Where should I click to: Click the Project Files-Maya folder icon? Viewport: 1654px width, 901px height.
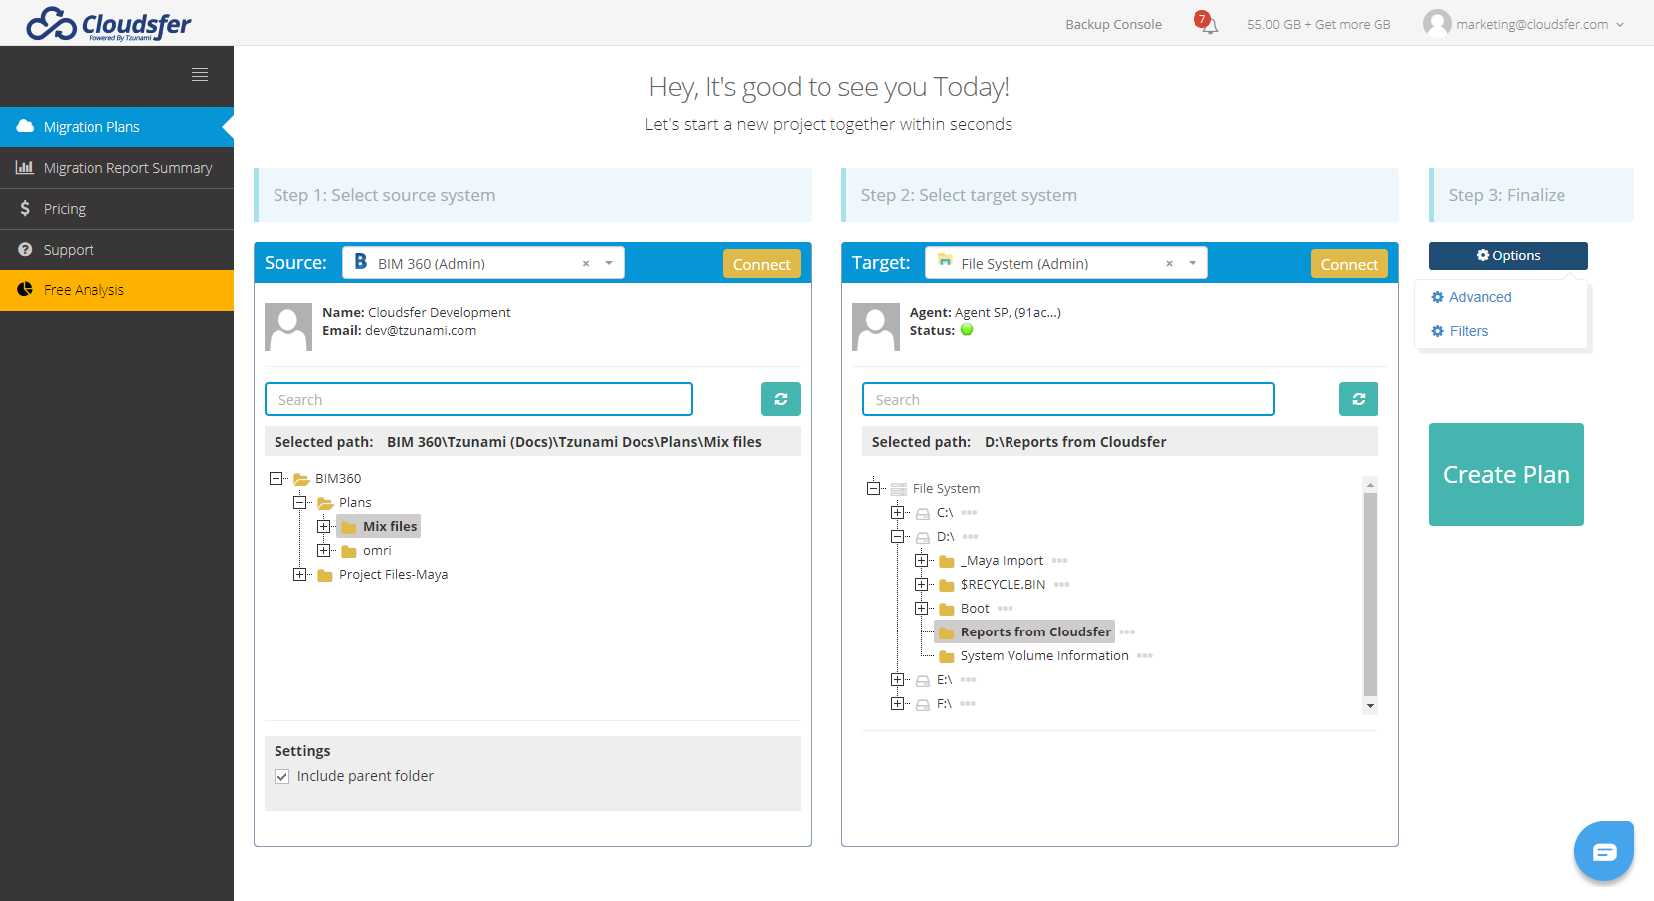(325, 575)
